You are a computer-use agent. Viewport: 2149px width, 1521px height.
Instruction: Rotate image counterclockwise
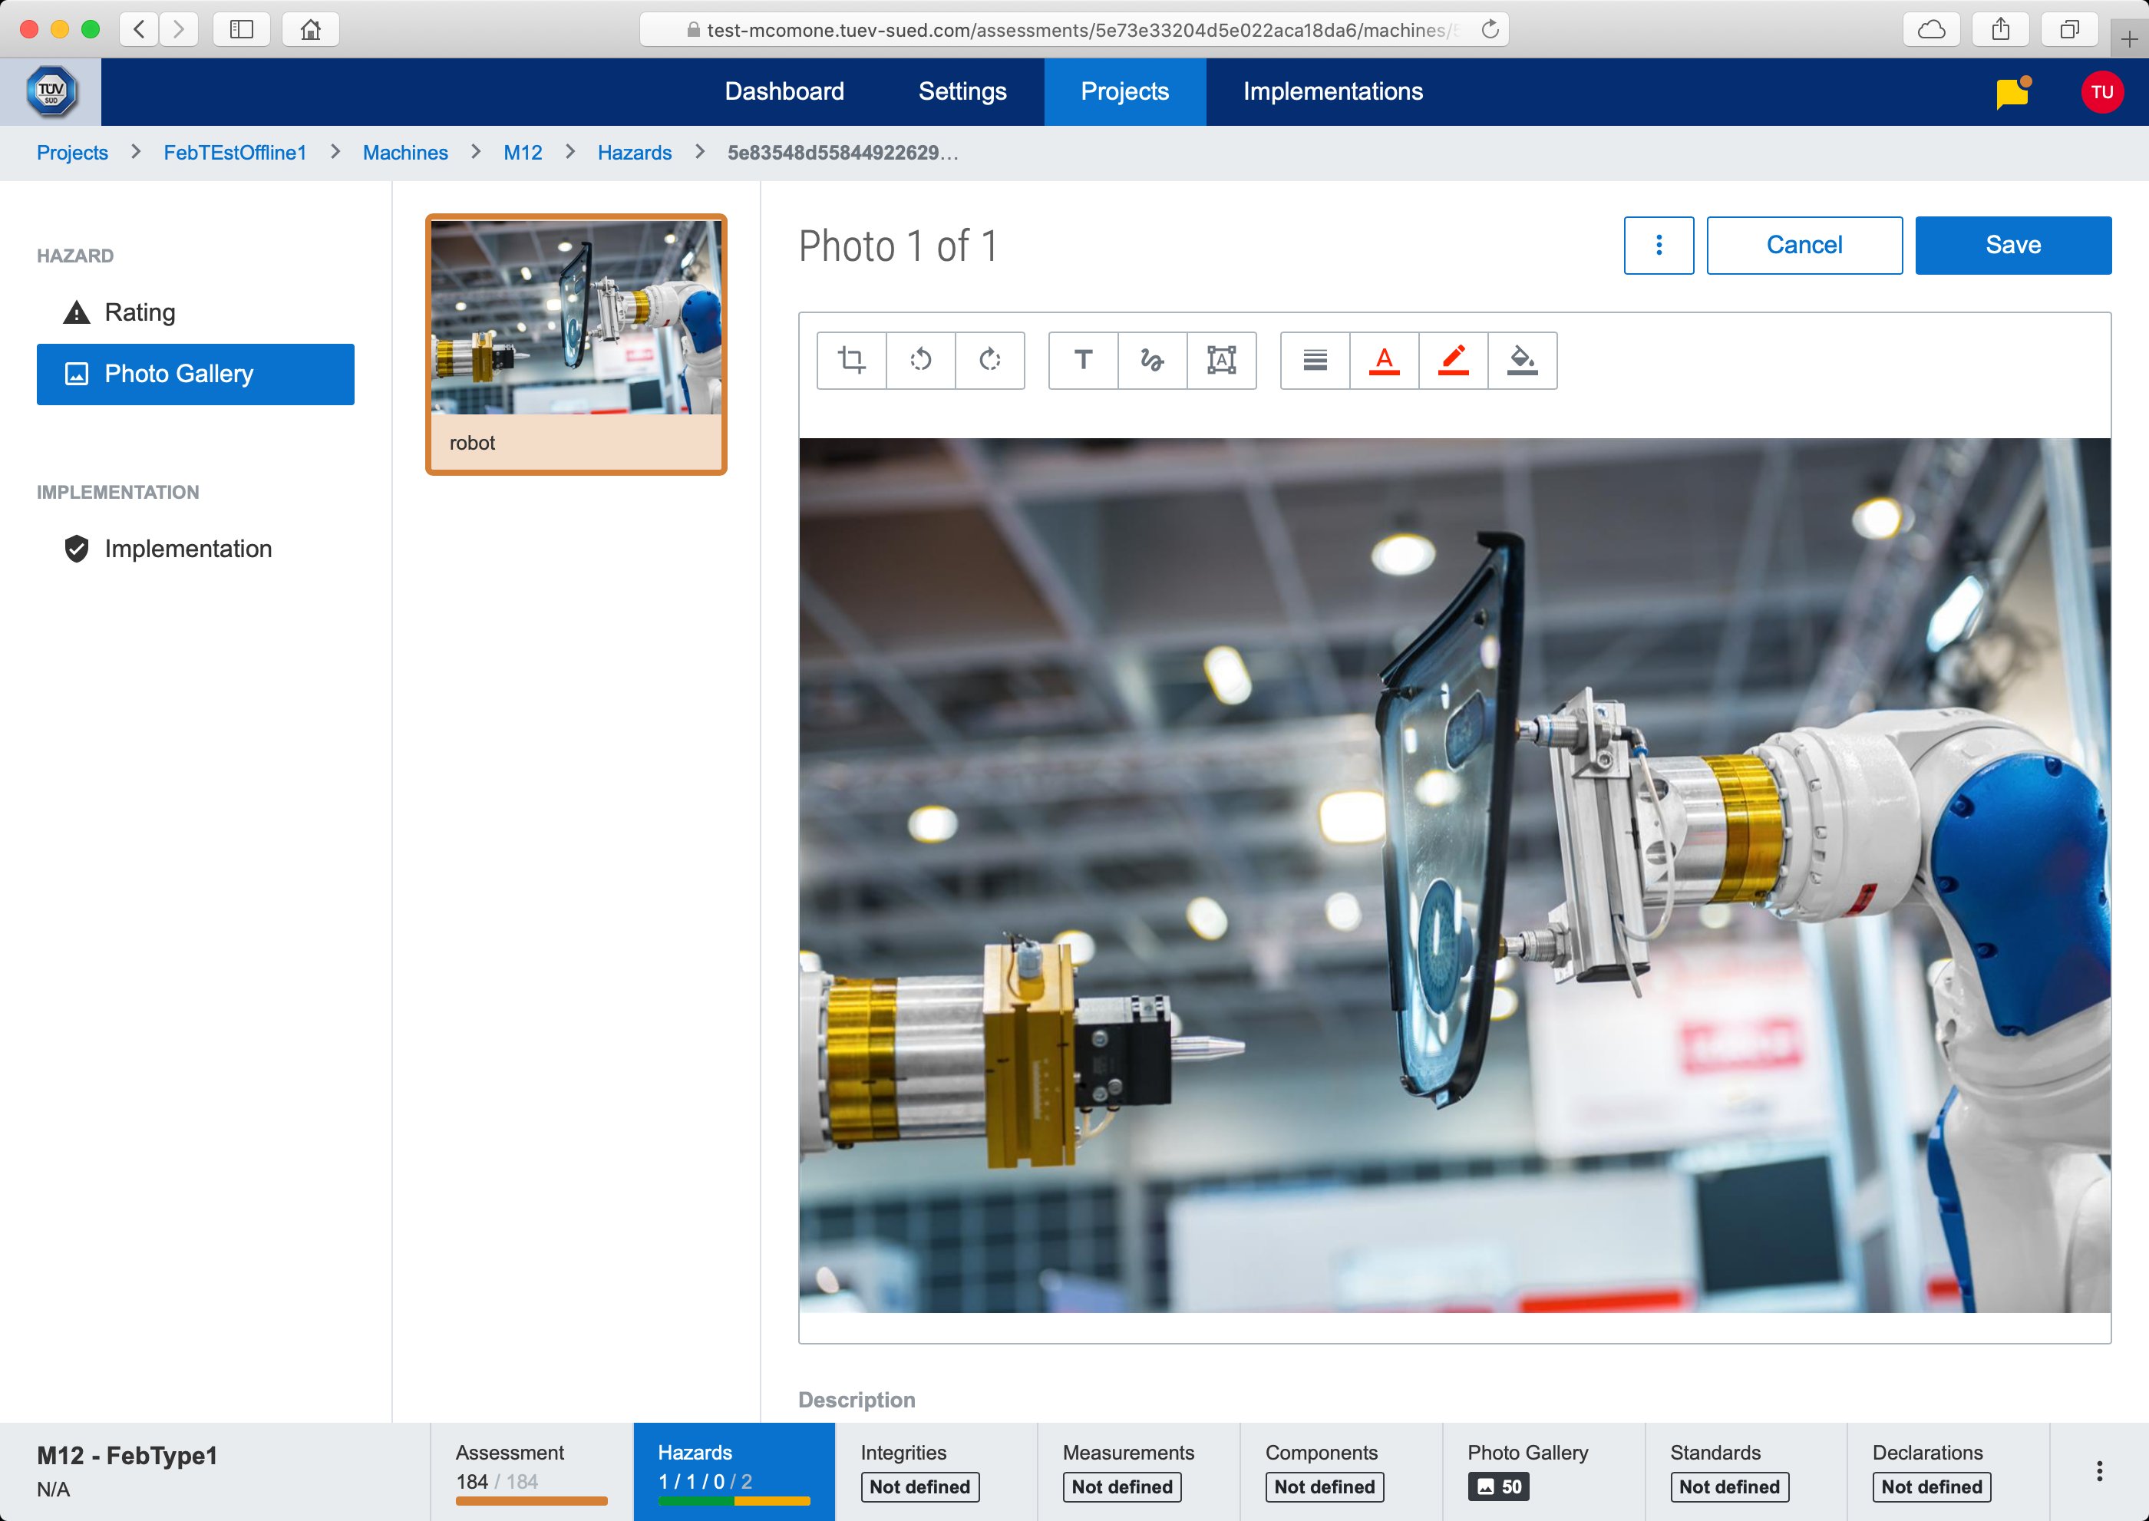point(920,360)
